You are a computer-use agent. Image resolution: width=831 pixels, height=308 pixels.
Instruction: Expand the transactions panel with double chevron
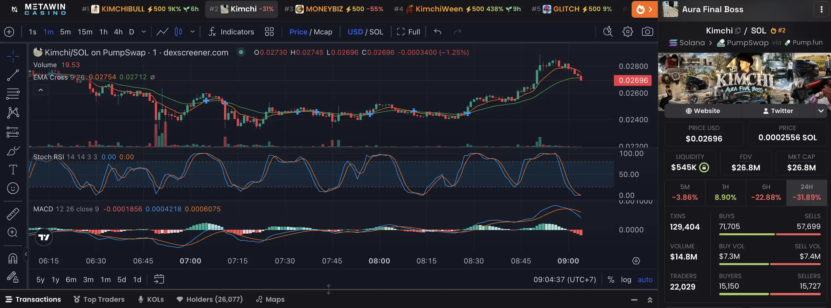pos(650,299)
